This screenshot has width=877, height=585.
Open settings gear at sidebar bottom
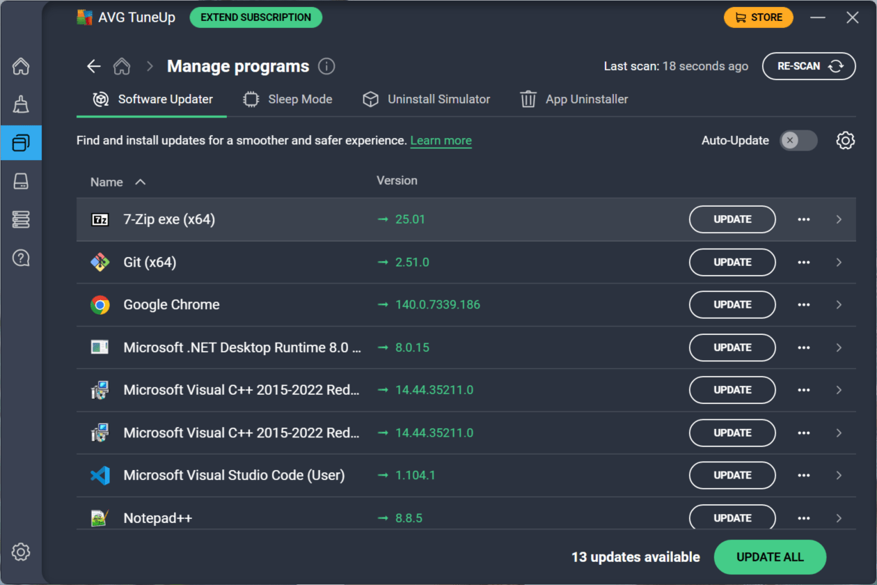pyautogui.click(x=21, y=552)
